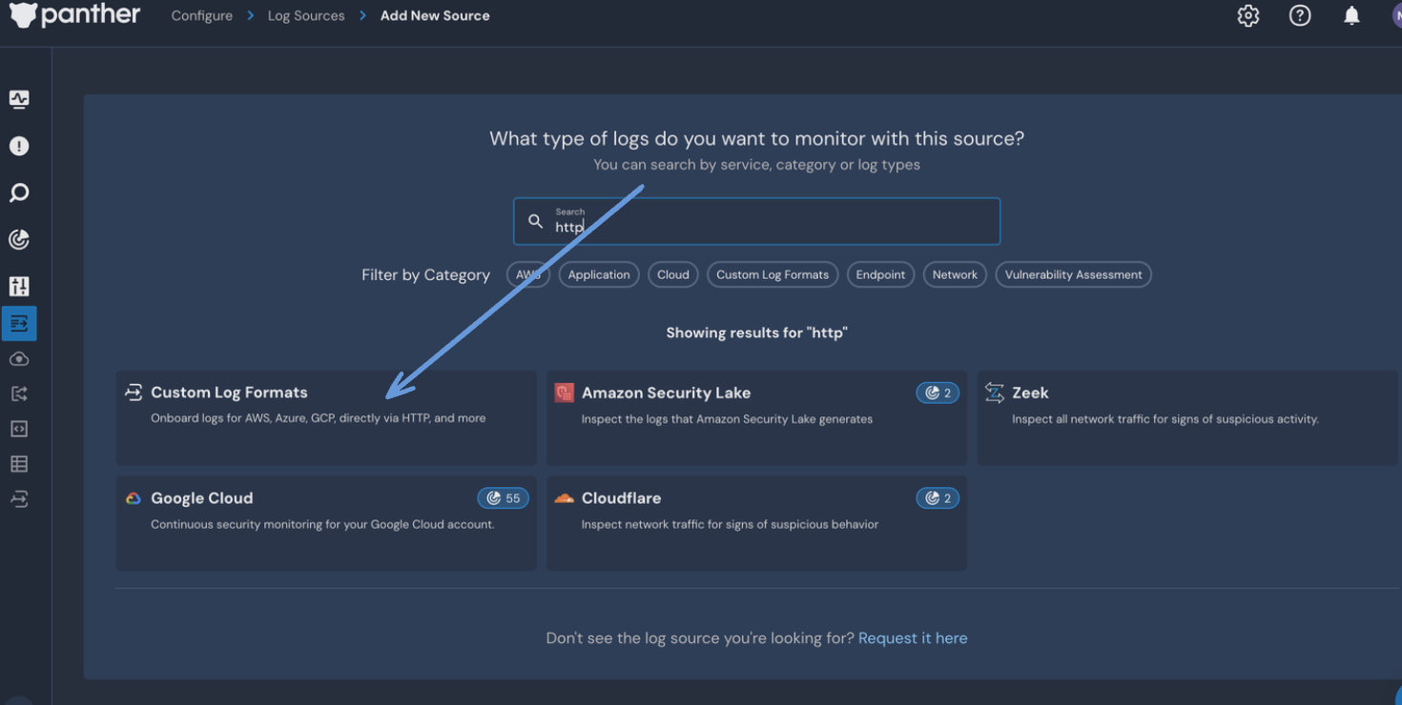Click the code brackets sidebar icon
Viewport: 1402px width, 705px height.
[x=19, y=429]
